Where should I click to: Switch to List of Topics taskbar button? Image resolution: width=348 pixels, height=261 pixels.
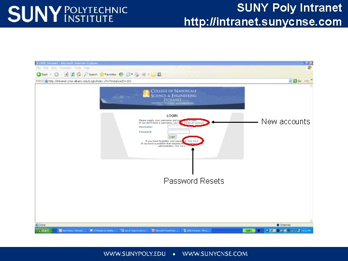pyautogui.click(x=134, y=231)
